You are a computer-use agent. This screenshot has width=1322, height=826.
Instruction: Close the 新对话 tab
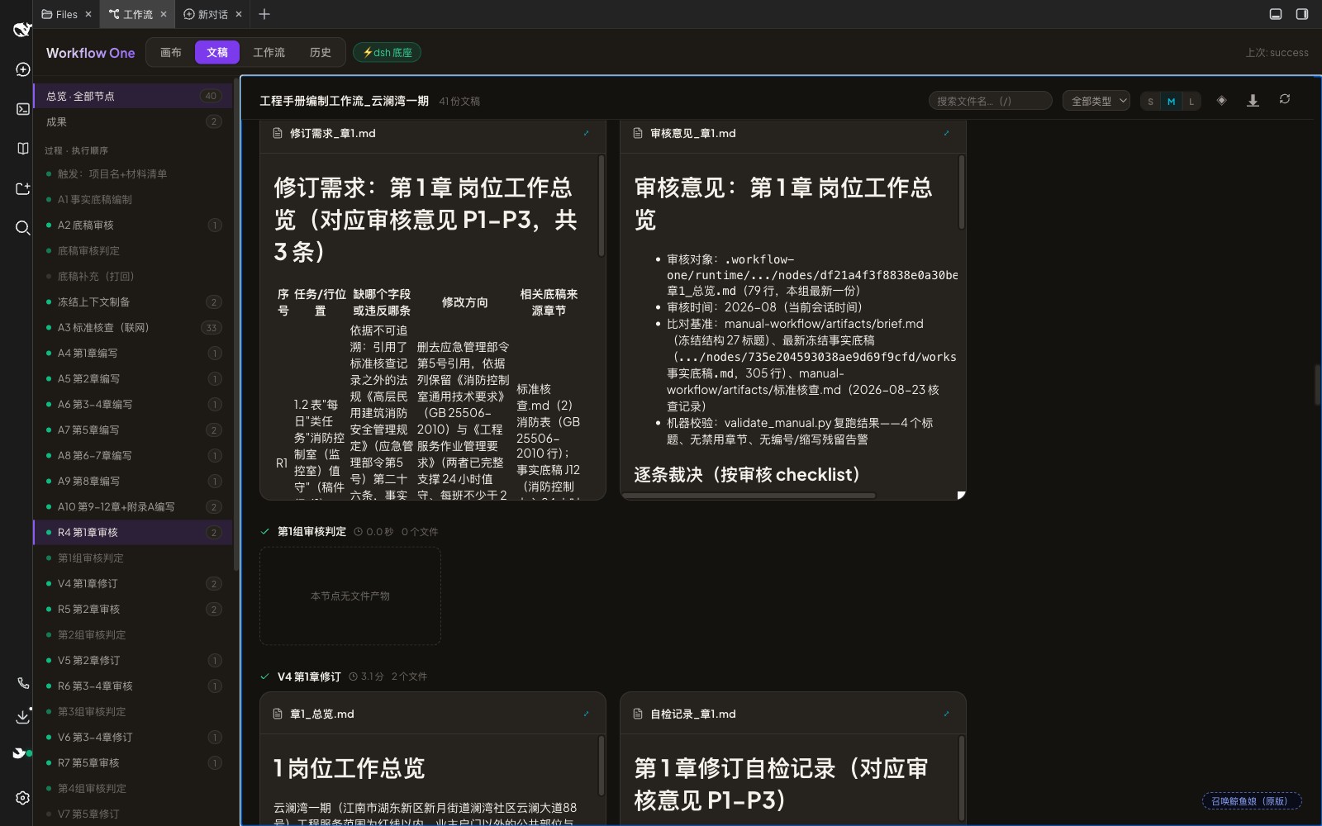pyautogui.click(x=239, y=14)
